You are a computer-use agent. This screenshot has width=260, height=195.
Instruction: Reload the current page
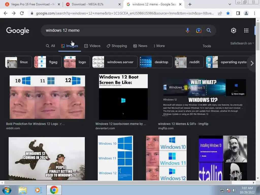pyautogui.click(x=22, y=13)
